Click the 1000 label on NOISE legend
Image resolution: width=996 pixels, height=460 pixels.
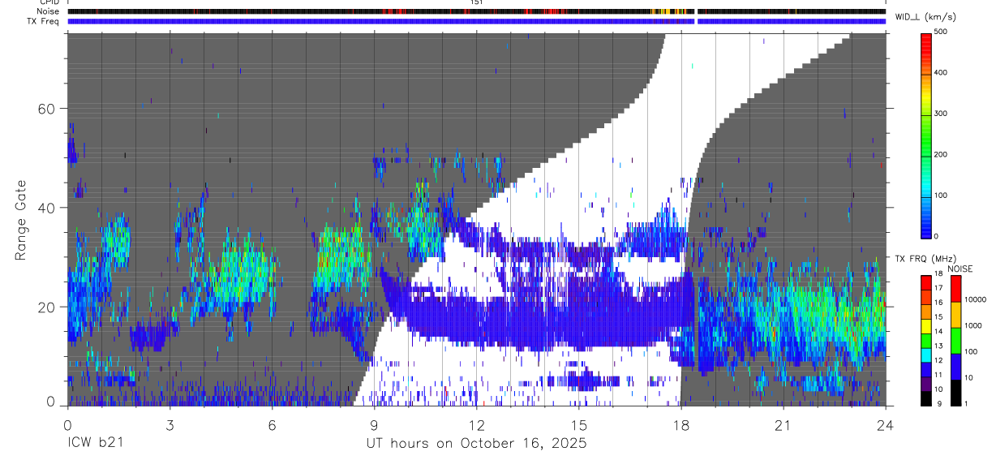(x=974, y=326)
